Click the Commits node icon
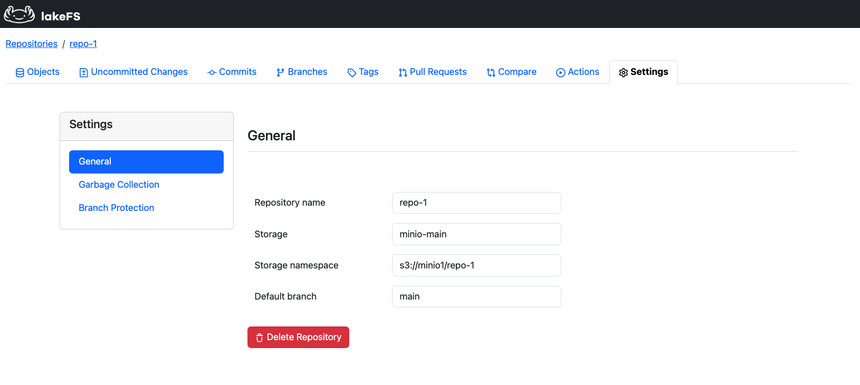The height and width of the screenshot is (385, 860). coord(212,73)
